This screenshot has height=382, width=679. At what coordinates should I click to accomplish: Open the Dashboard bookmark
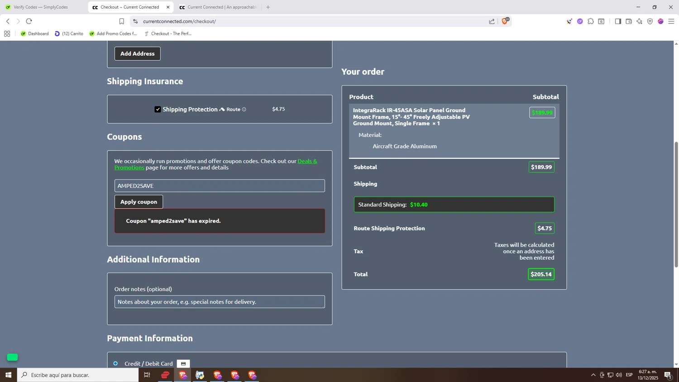click(x=35, y=33)
